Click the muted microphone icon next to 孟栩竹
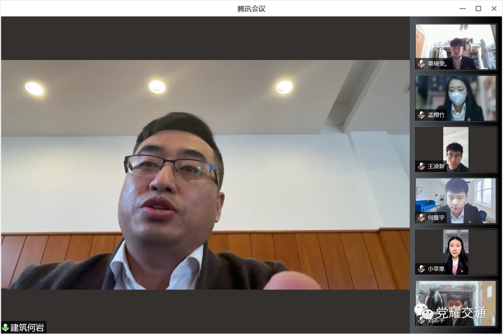The height and width of the screenshot is (335, 503). 421,115
